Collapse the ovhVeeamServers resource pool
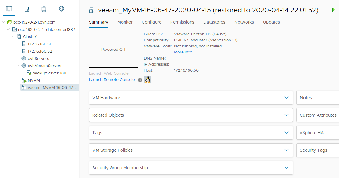Screen dimensions: 339x178 (x=18, y=66)
